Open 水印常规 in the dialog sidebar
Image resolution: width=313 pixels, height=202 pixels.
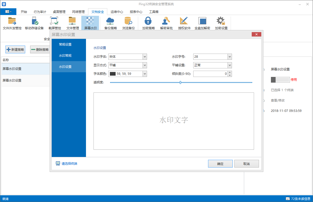pyautogui.click(x=69, y=56)
